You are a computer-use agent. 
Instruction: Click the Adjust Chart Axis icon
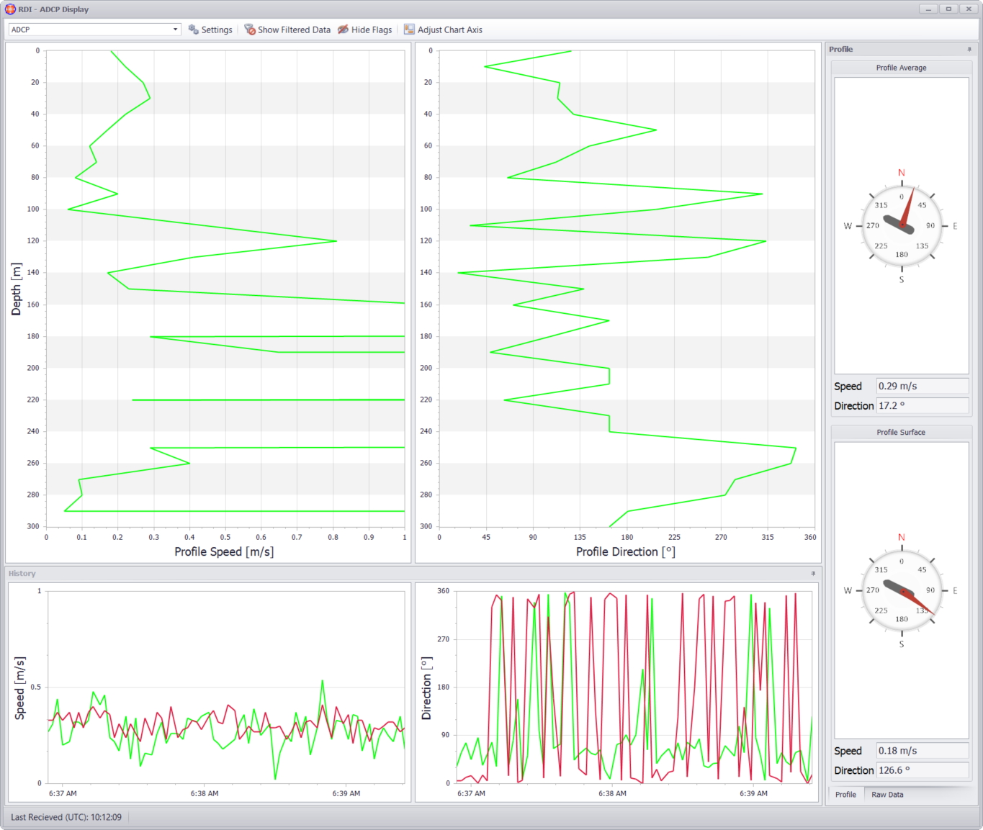[x=409, y=30]
